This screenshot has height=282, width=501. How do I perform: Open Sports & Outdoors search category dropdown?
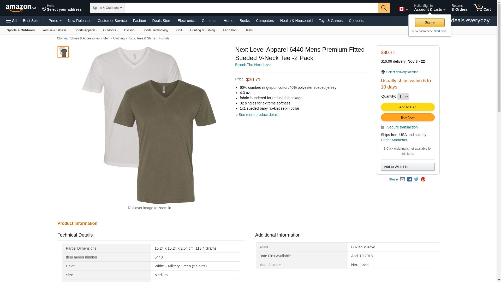(x=107, y=8)
